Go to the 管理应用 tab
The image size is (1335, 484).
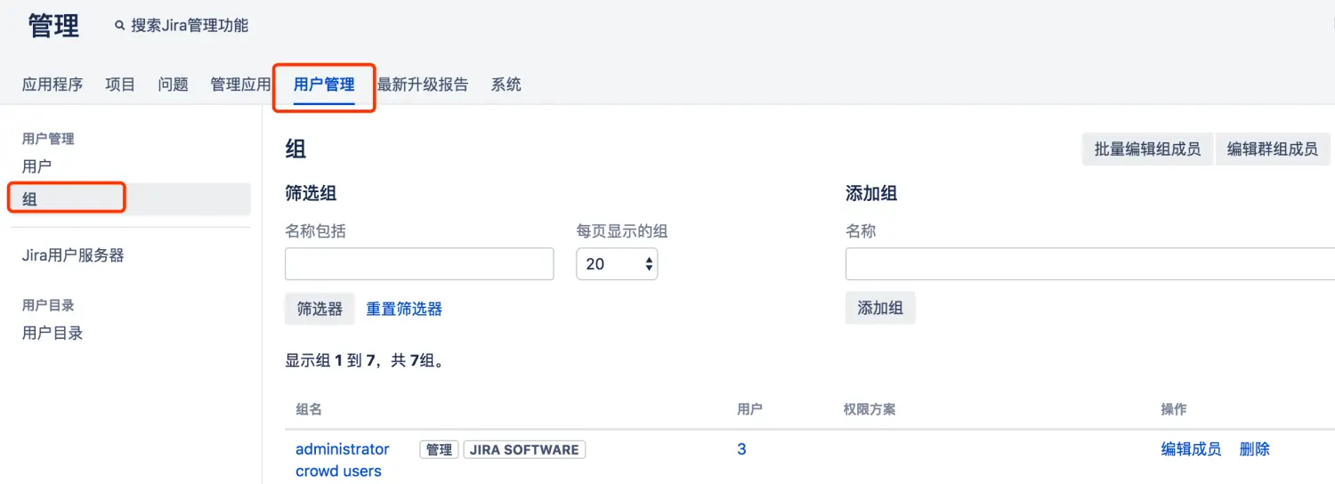click(x=239, y=85)
